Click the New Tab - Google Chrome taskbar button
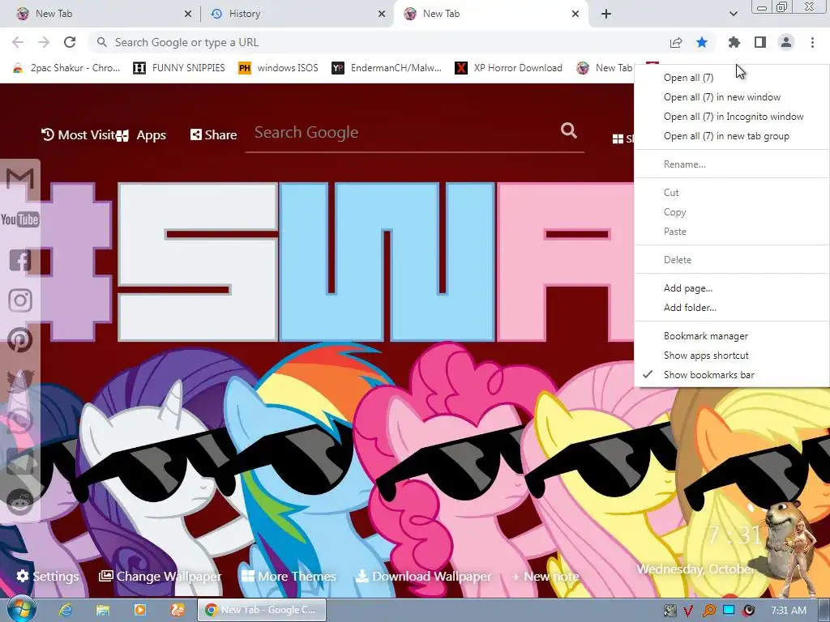Viewport: 830px width, 622px height. click(x=262, y=610)
